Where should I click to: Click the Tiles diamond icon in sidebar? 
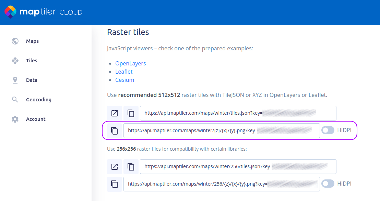click(15, 61)
